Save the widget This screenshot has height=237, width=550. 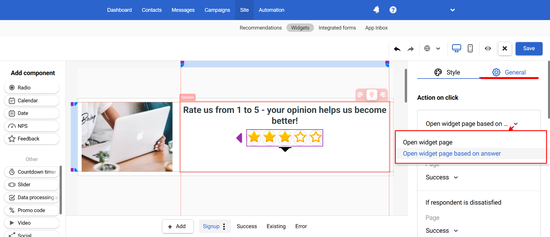[x=529, y=48]
